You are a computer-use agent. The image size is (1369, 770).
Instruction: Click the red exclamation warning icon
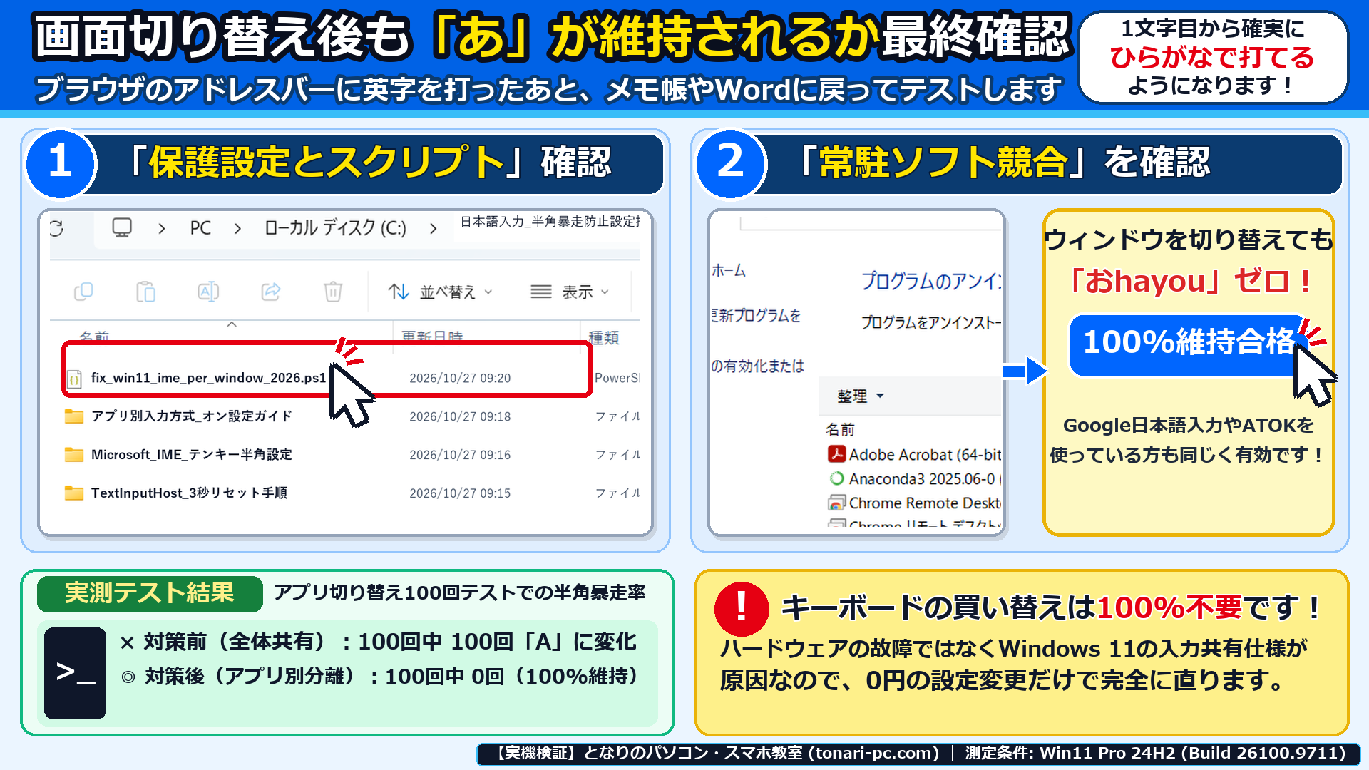point(742,608)
